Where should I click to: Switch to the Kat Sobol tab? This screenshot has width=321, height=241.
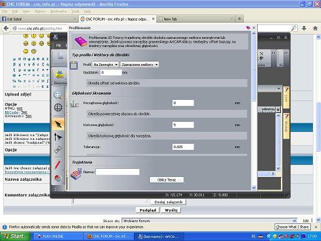click(39, 19)
